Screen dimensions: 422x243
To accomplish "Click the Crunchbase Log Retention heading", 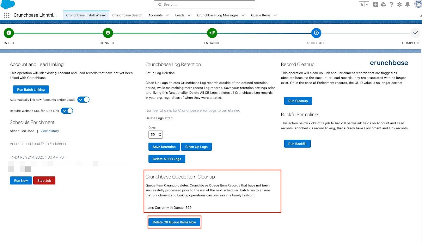I will (173, 64).
